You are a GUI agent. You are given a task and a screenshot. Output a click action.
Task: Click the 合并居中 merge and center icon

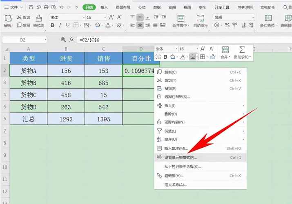(x=181, y=18)
